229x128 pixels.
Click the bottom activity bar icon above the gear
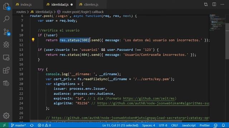click(6, 83)
